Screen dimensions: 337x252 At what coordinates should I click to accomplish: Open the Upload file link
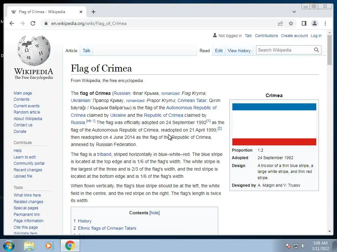[23, 176]
